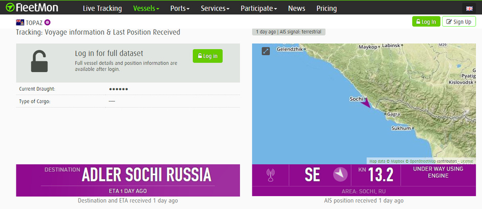Click the Sukhum label on map
The width and height of the screenshot is (482, 209).
tap(401, 128)
